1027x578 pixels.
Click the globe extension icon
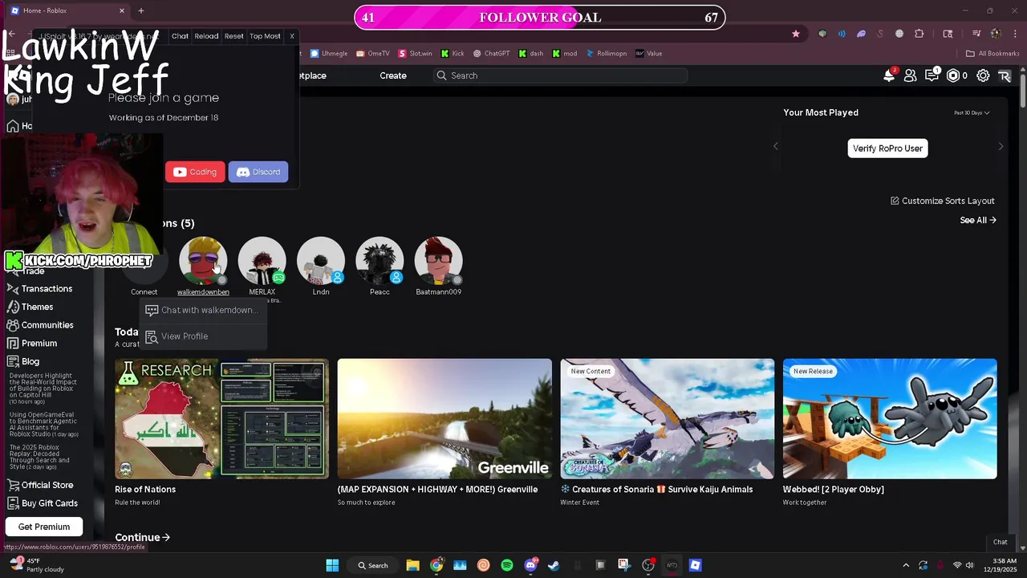[x=899, y=34]
